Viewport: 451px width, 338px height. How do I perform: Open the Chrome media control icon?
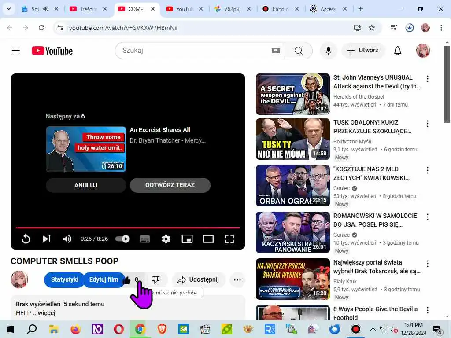pyautogui.click(x=394, y=28)
